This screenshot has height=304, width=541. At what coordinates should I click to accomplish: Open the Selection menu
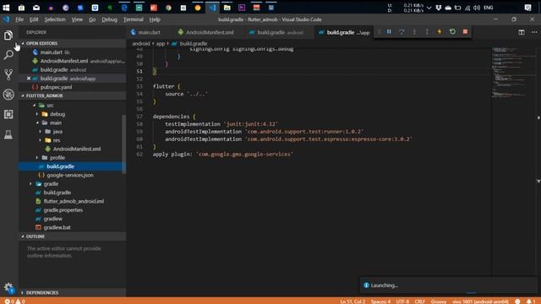point(55,19)
